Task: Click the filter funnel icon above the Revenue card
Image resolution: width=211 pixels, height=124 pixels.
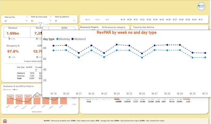Action: click(40, 24)
